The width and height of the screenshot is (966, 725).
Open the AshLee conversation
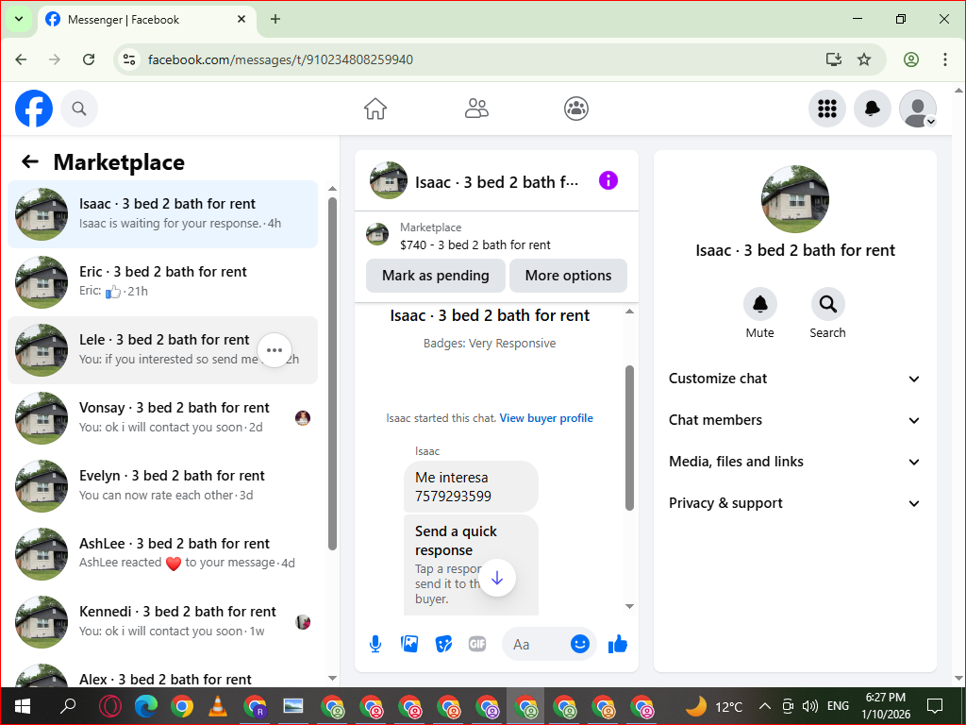[162, 553]
